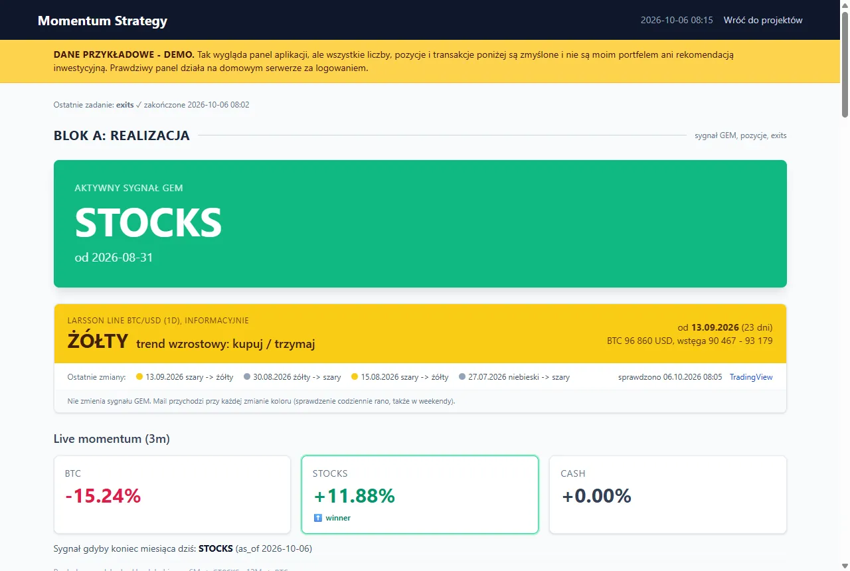Select the BTC momentum card
The image size is (850, 571).
172,495
